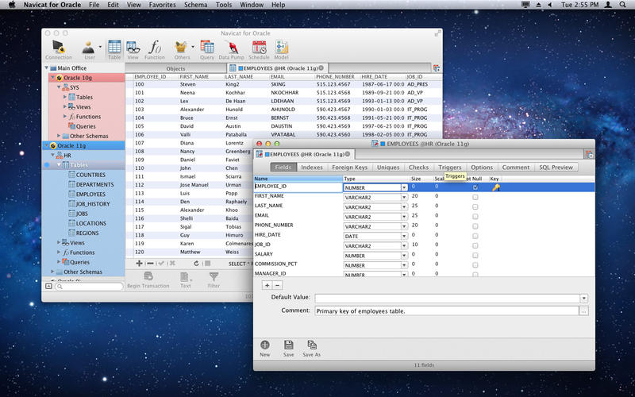Select the Table toolbar icon
Viewport: 635px width, 397px height.
tap(114, 50)
